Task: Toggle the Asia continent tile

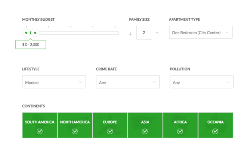Action: pyautogui.click(x=145, y=125)
